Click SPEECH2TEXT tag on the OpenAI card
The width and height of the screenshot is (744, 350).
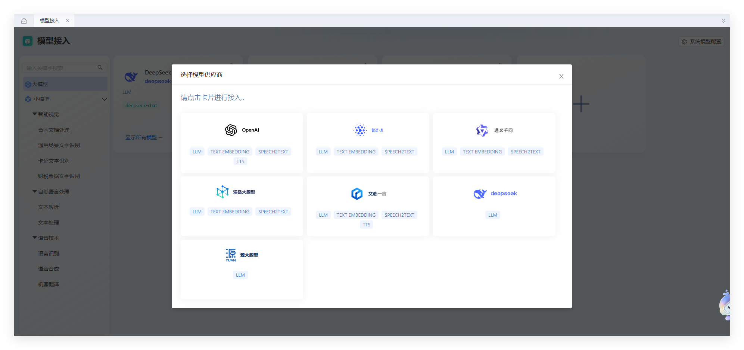point(273,152)
